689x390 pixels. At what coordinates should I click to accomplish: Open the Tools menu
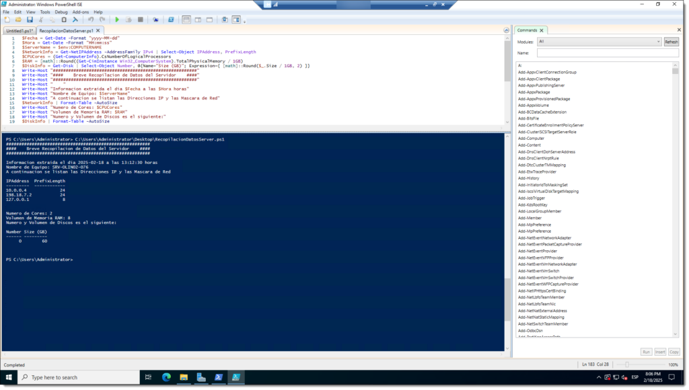pos(45,12)
